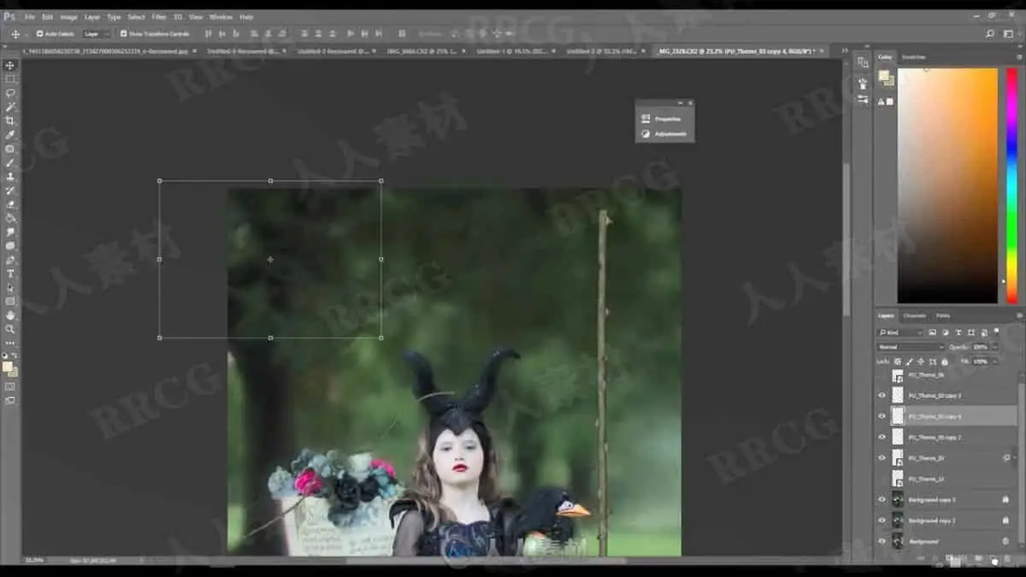1026x577 pixels.
Task: Click the search icon in options bar
Action: tap(990, 33)
